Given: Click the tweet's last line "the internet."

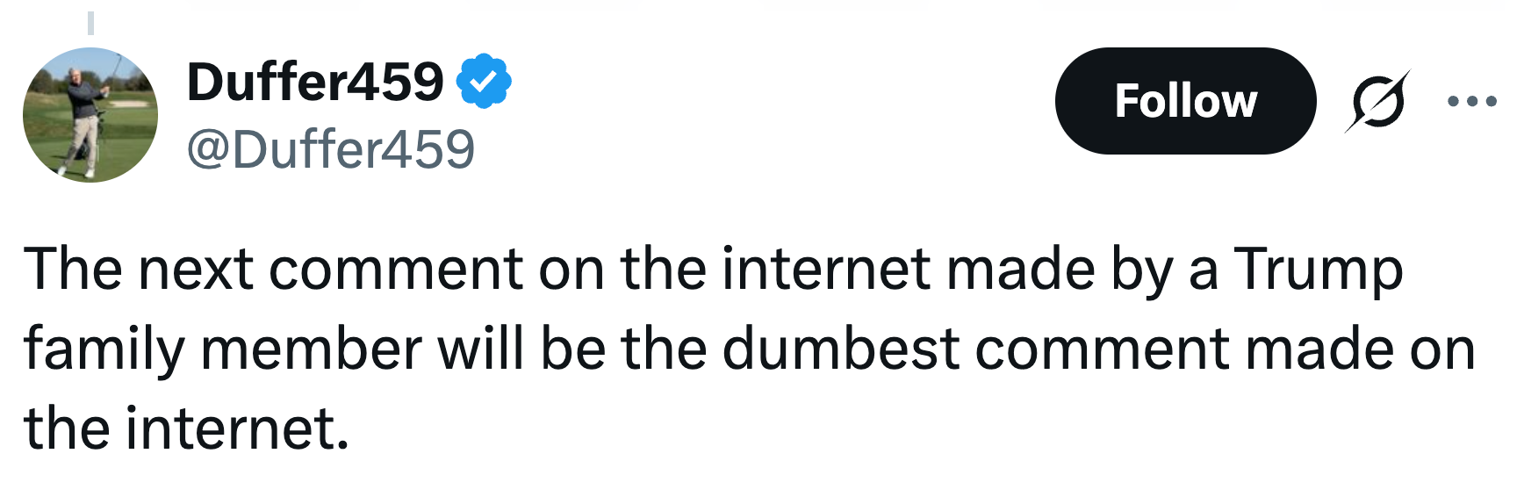Looking at the screenshot, I should click(186, 428).
